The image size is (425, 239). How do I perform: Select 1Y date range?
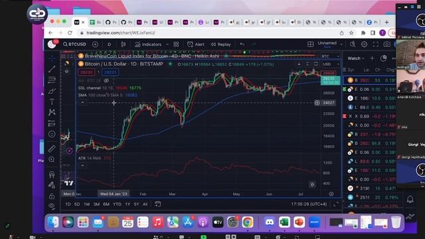tap(127, 204)
